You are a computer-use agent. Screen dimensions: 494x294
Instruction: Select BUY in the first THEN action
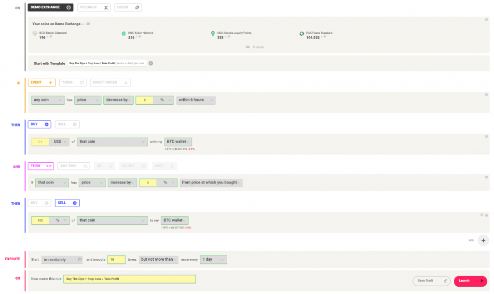click(40, 124)
